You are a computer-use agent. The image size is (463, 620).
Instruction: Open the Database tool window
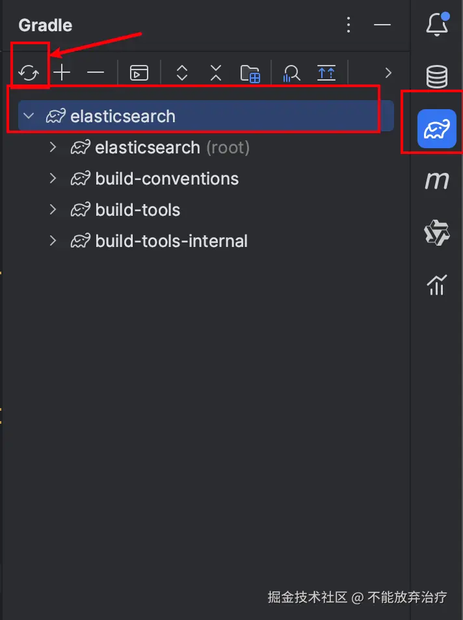pyautogui.click(x=437, y=77)
